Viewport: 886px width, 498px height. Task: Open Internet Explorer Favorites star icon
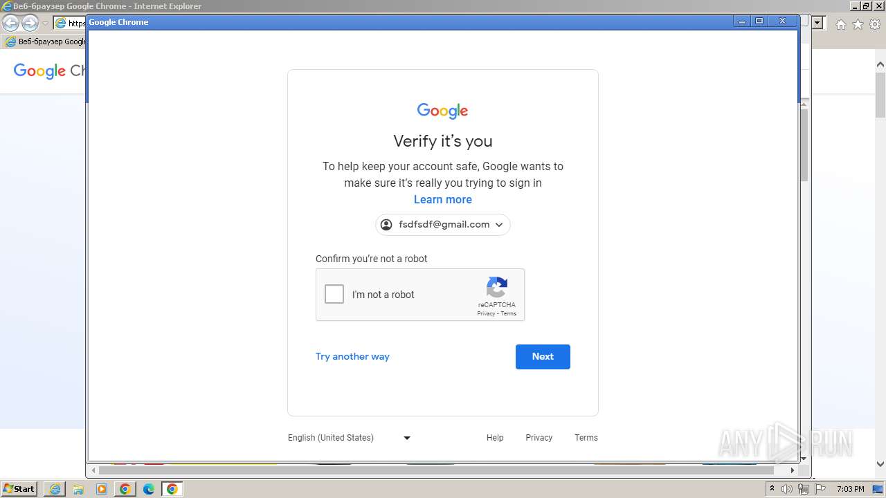pyautogui.click(x=858, y=24)
